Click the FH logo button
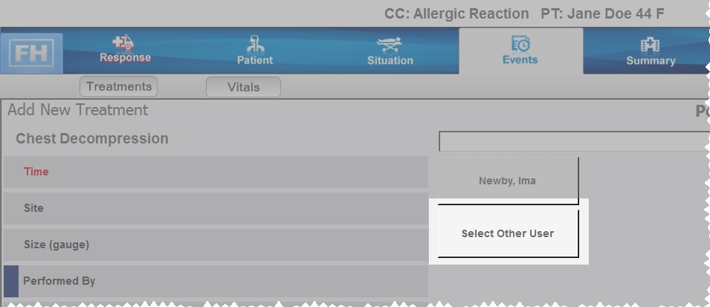 pyautogui.click(x=31, y=53)
